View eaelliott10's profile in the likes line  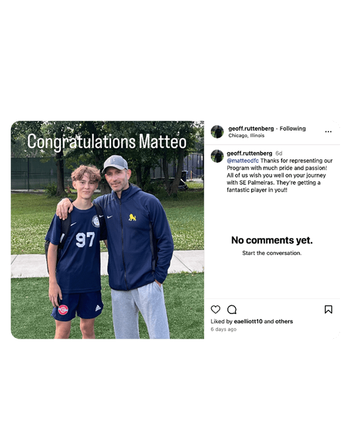point(248,321)
